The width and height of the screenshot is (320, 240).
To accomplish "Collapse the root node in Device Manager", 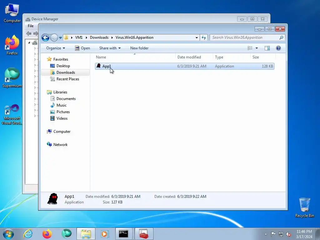I will [x=29, y=42].
